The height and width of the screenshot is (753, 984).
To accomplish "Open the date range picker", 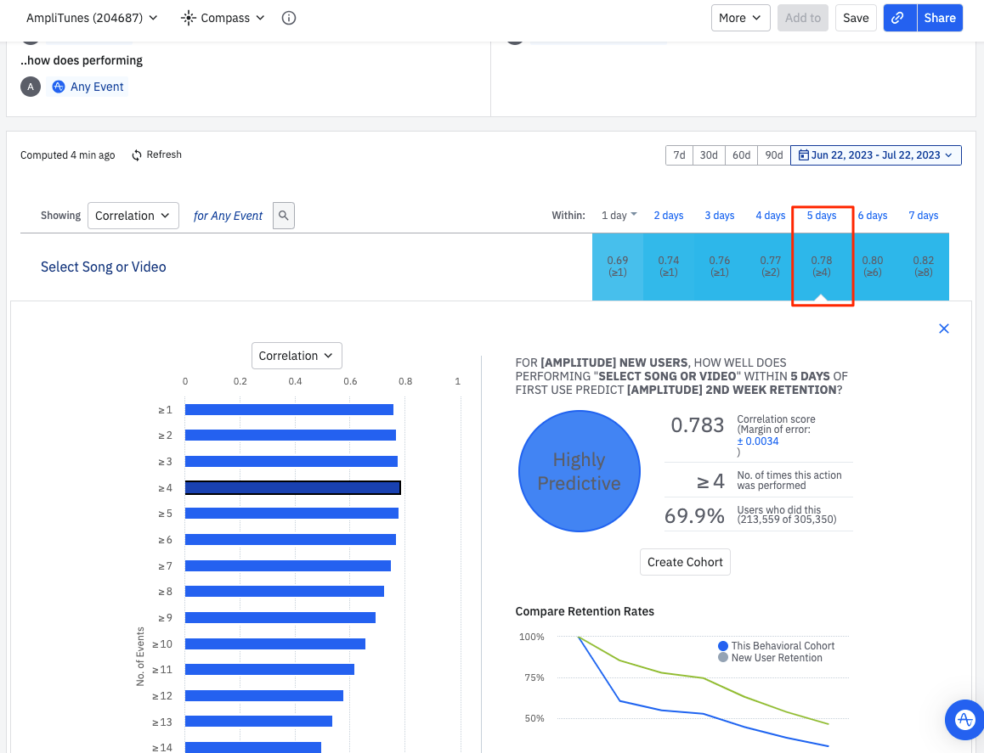I will click(876, 155).
